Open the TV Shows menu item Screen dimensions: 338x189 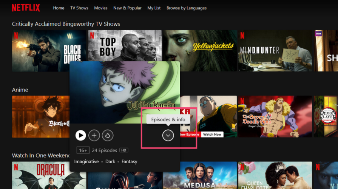(79, 8)
